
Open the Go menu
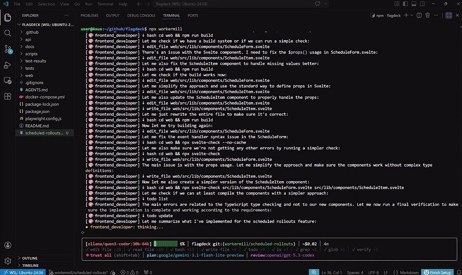(77, 4)
